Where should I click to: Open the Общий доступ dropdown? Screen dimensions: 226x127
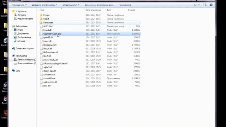click(71, 5)
